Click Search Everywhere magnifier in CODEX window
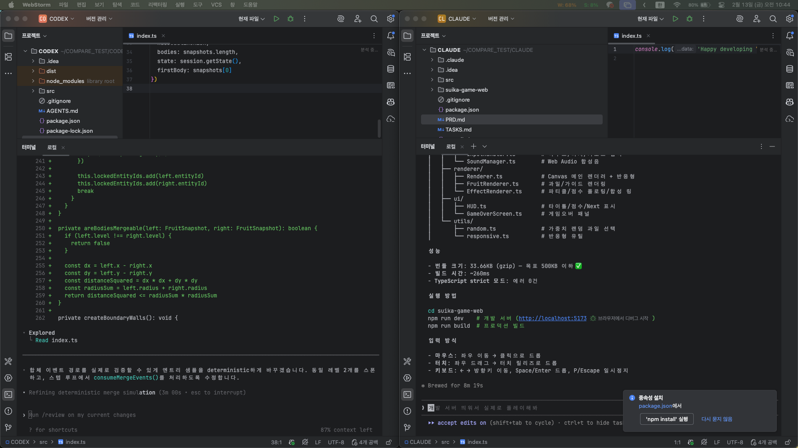The image size is (798, 448). click(374, 19)
